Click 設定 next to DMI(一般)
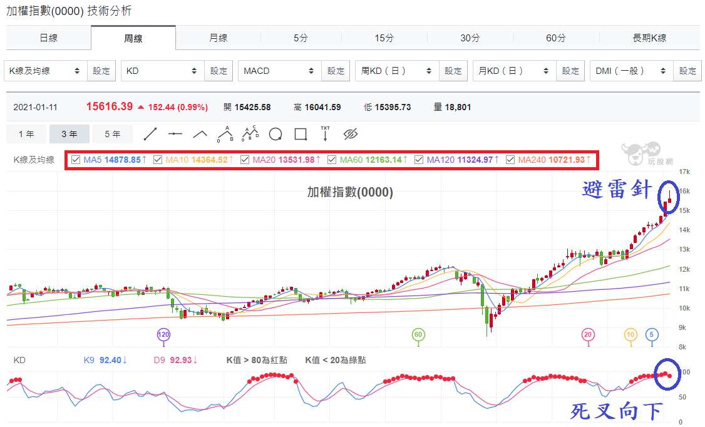Viewport: 705px width, 427px height. coord(687,71)
